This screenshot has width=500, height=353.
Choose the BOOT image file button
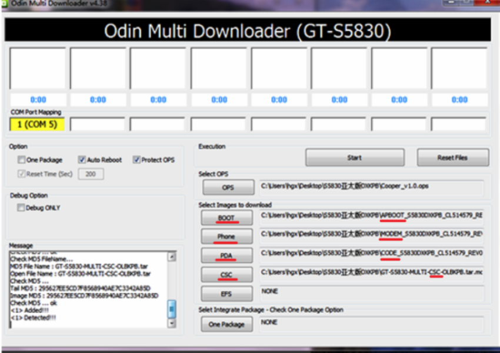pyautogui.click(x=226, y=218)
